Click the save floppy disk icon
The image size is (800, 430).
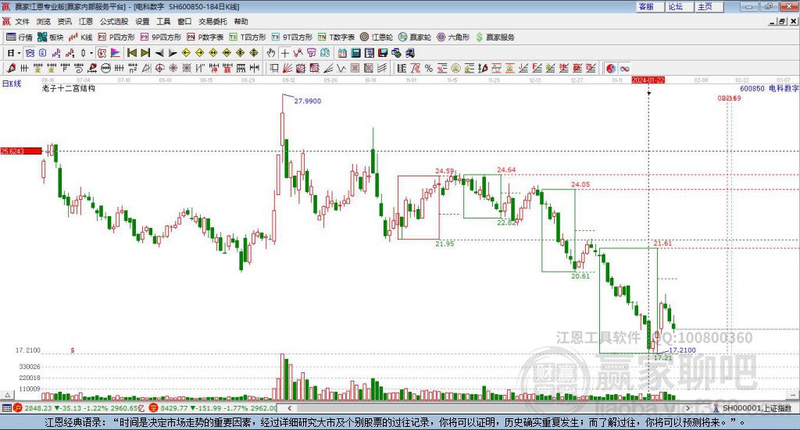[383, 53]
